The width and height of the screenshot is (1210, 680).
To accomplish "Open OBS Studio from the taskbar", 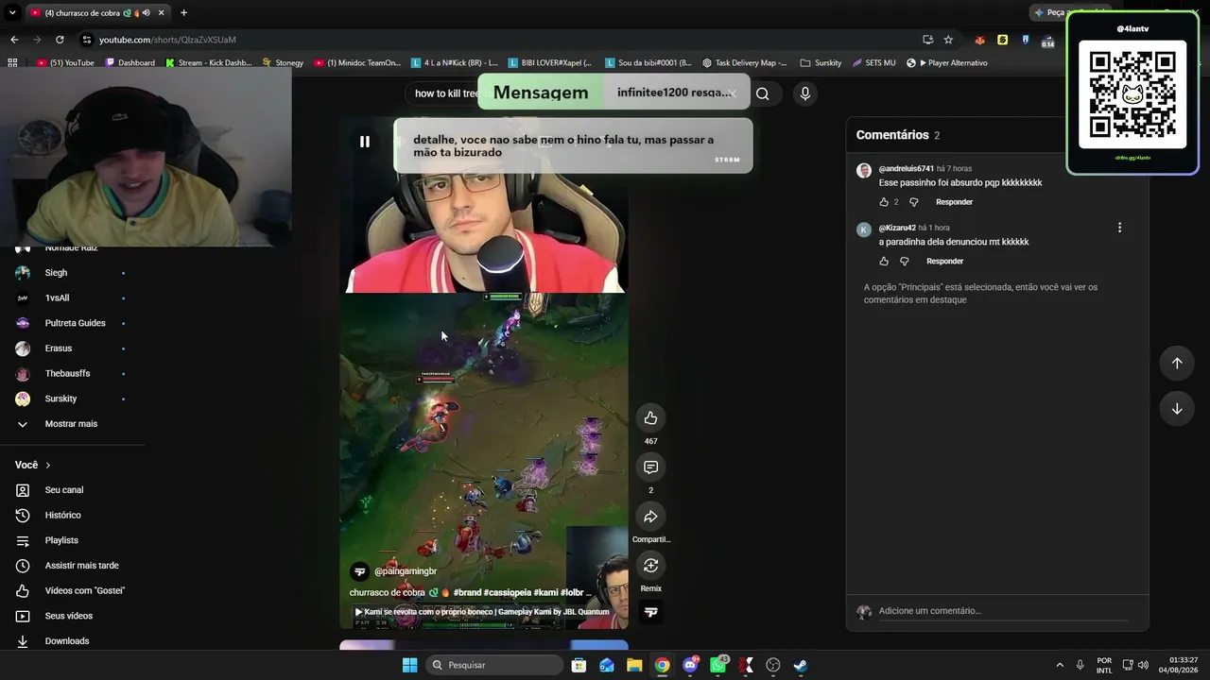I will pyautogui.click(x=772, y=665).
